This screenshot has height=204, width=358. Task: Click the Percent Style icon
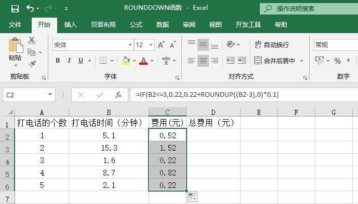pyautogui.click(x=337, y=61)
